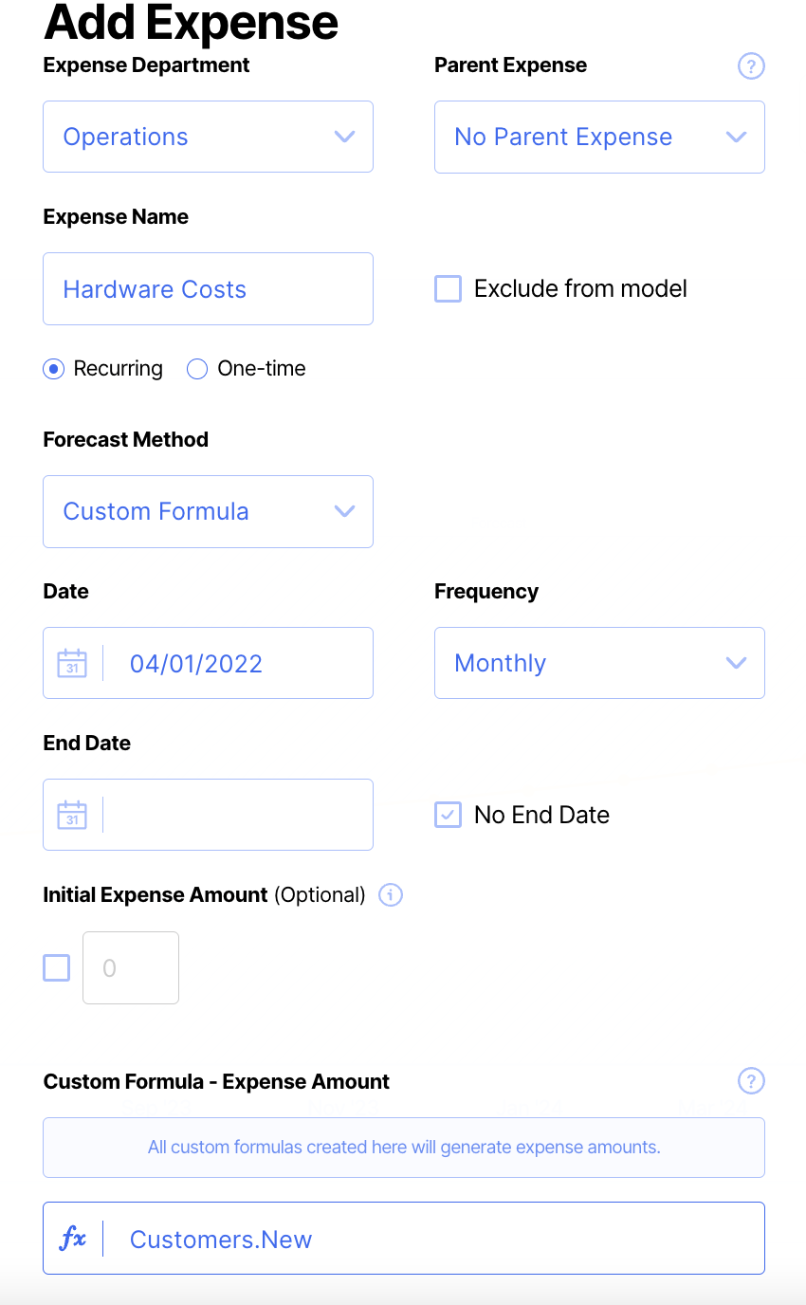Click the Initial Expense Amount info icon
This screenshot has height=1305, width=806.
click(x=391, y=895)
